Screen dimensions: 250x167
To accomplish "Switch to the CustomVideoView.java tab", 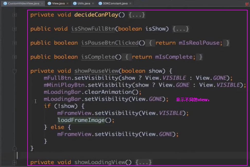I will [23, 4].
